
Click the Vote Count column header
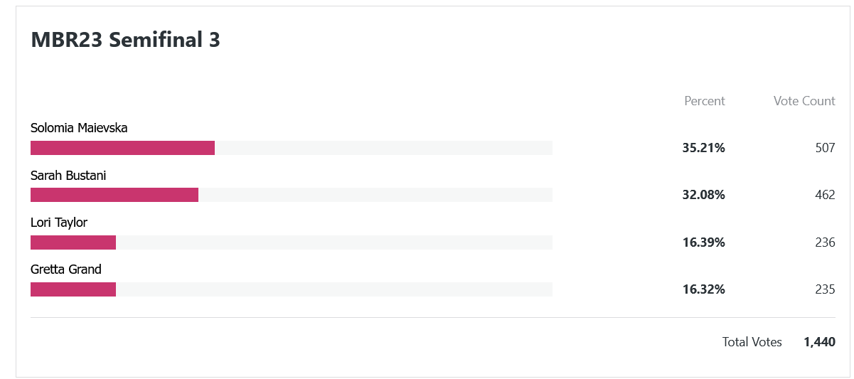click(x=804, y=101)
